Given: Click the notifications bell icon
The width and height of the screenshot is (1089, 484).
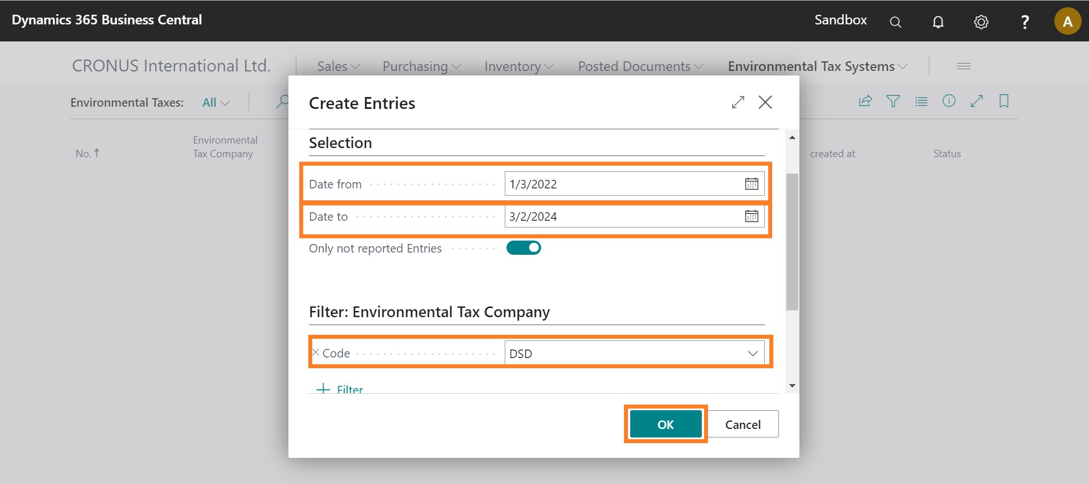Looking at the screenshot, I should pyautogui.click(x=938, y=22).
